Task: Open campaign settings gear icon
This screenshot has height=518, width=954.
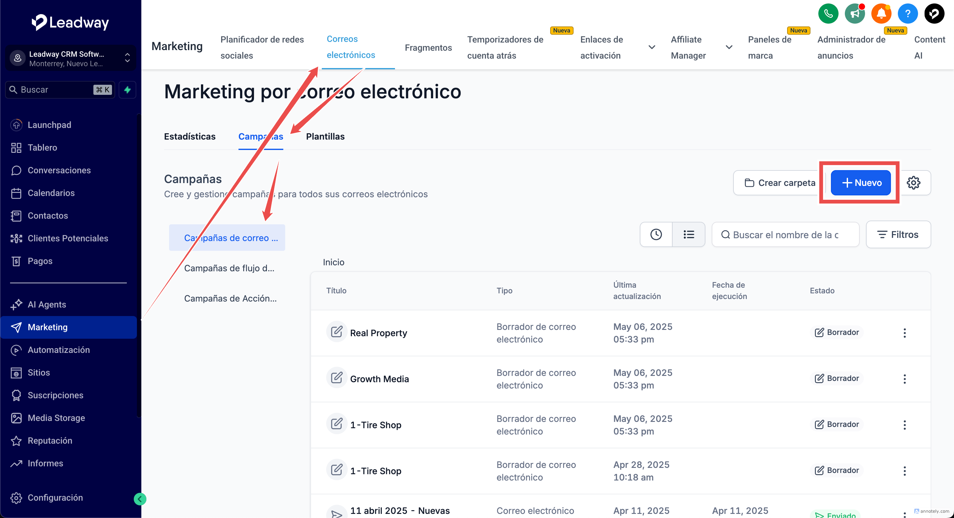Action: (913, 183)
